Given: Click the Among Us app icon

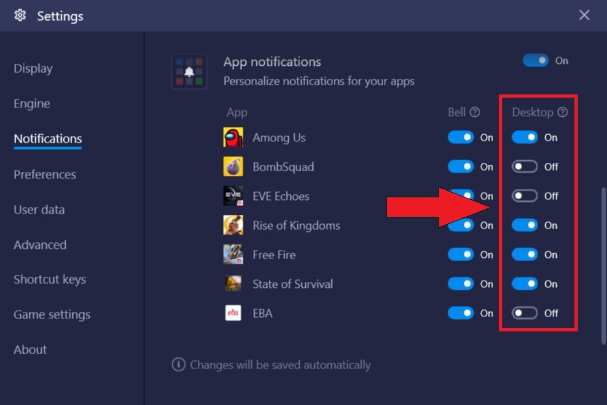Looking at the screenshot, I should 233,137.
